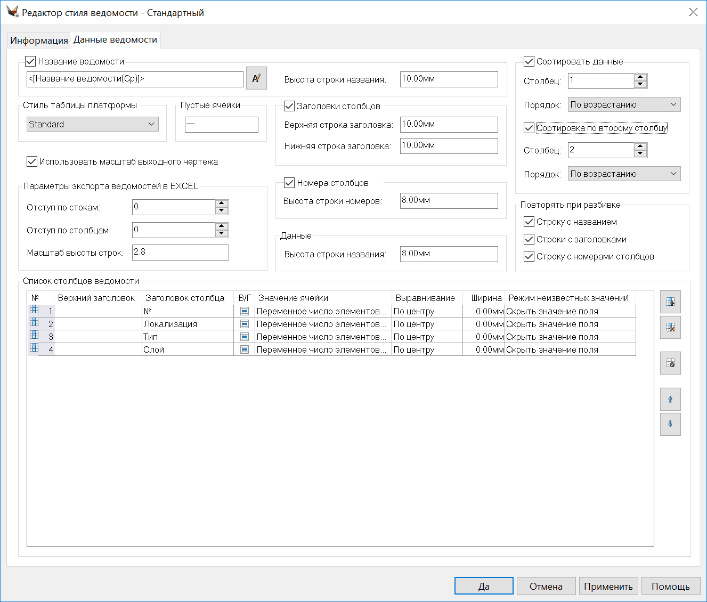Click the delete column icon button
The width and height of the screenshot is (707, 602).
pyautogui.click(x=670, y=327)
